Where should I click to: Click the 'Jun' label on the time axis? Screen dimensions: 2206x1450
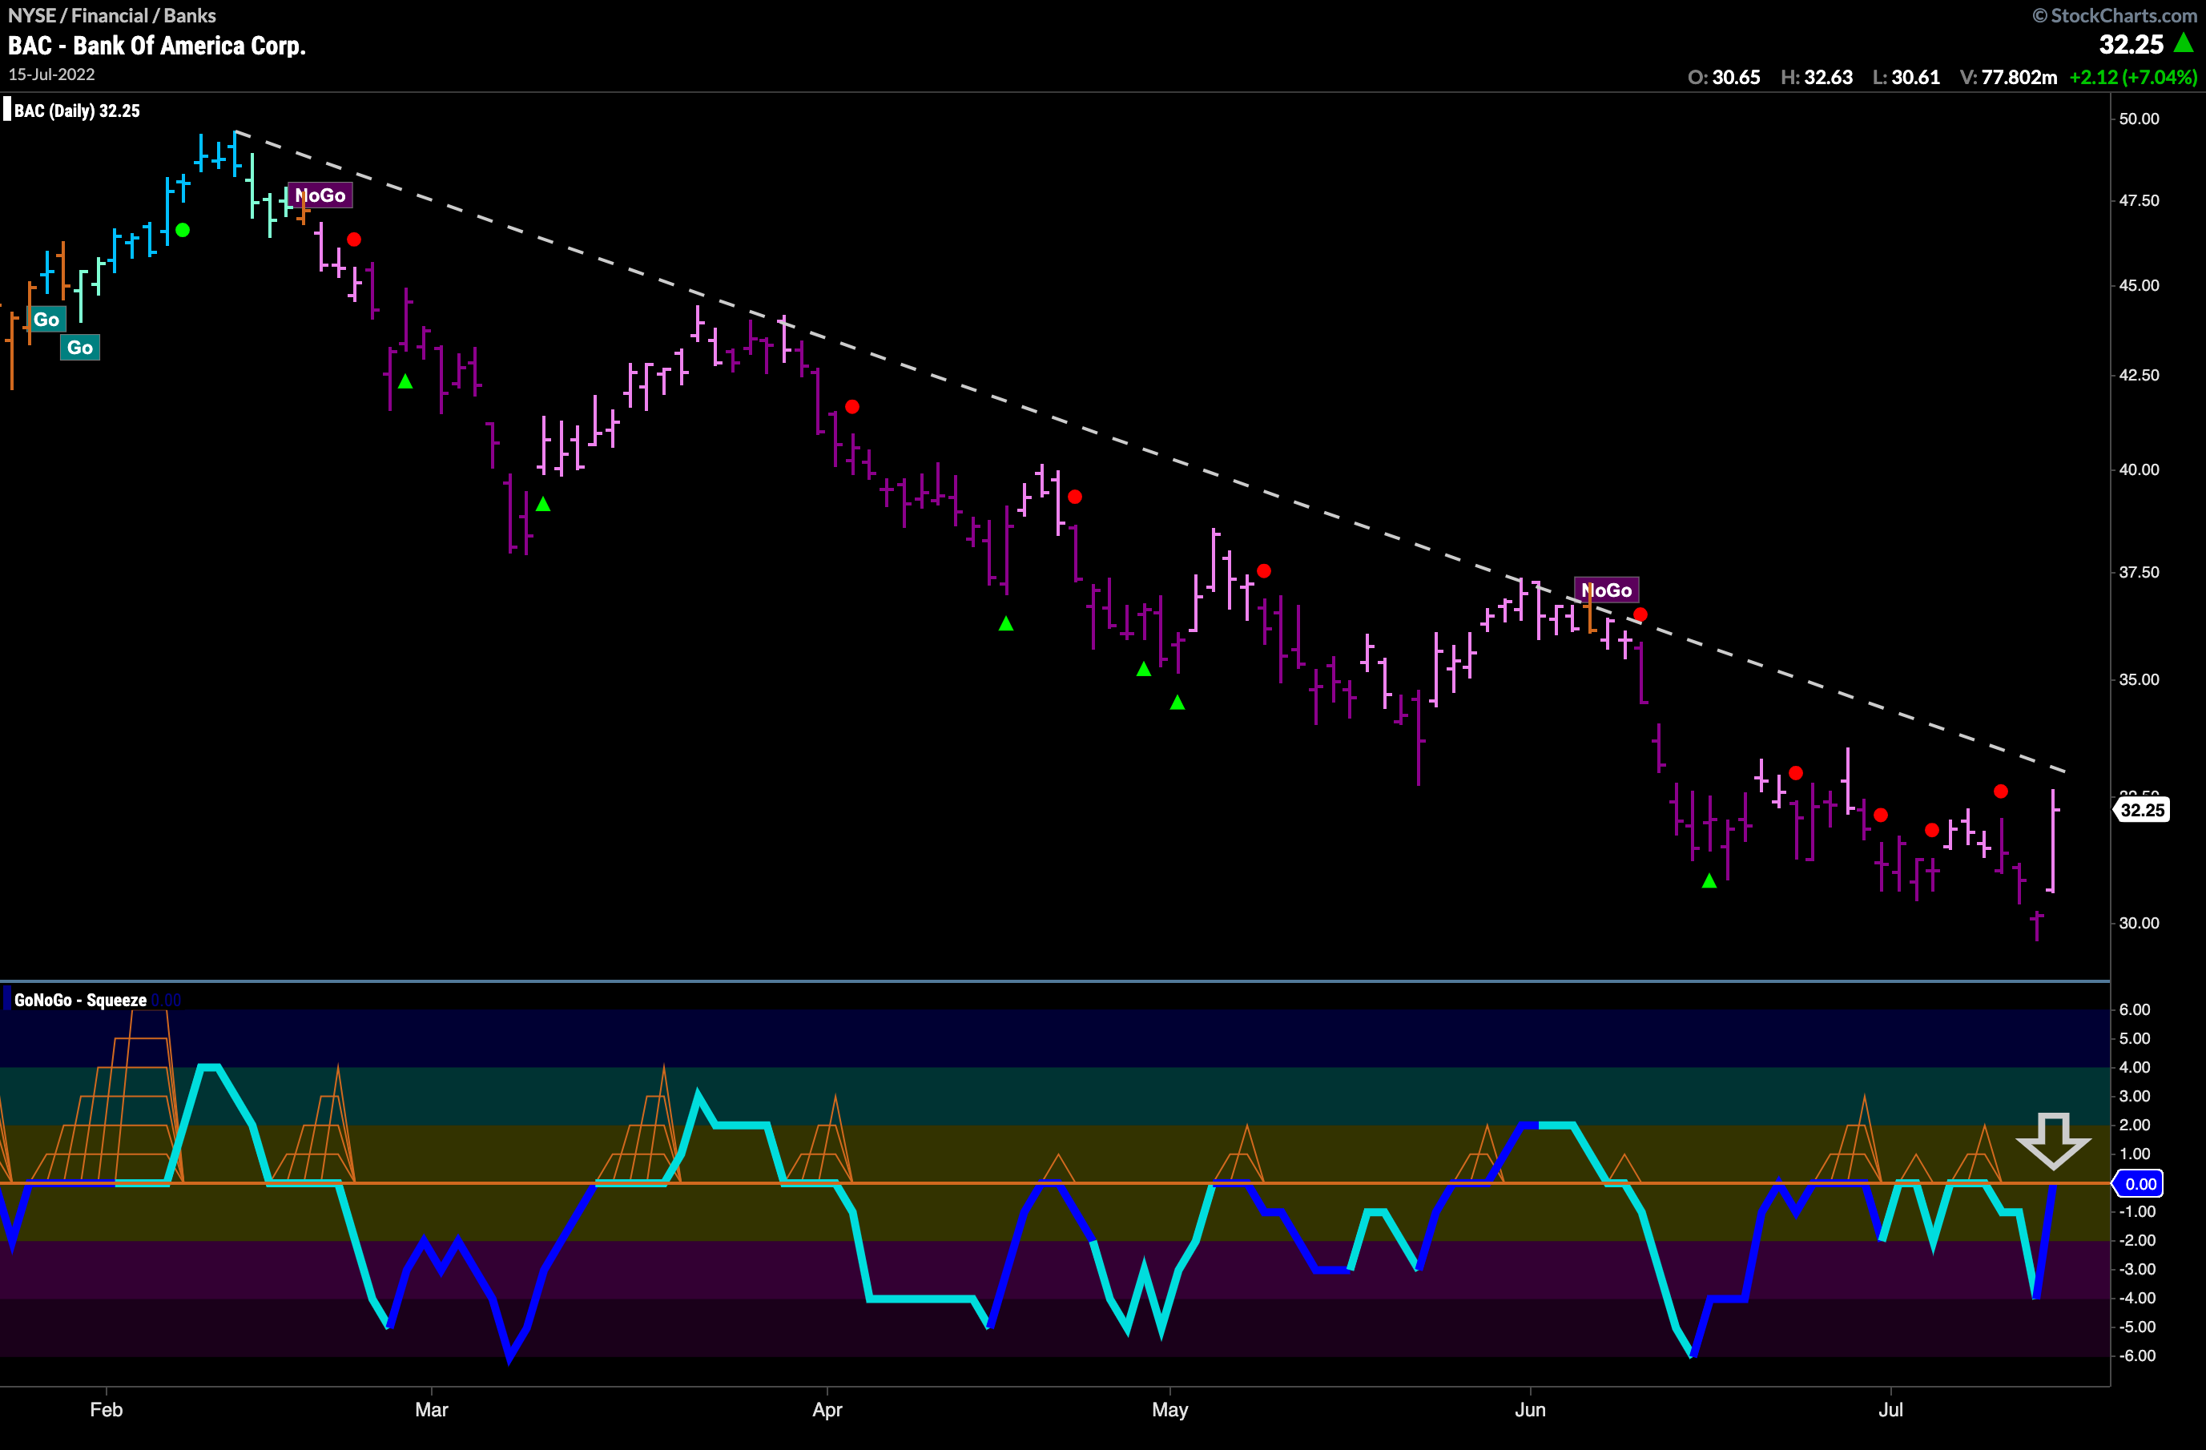[x=1530, y=1409]
